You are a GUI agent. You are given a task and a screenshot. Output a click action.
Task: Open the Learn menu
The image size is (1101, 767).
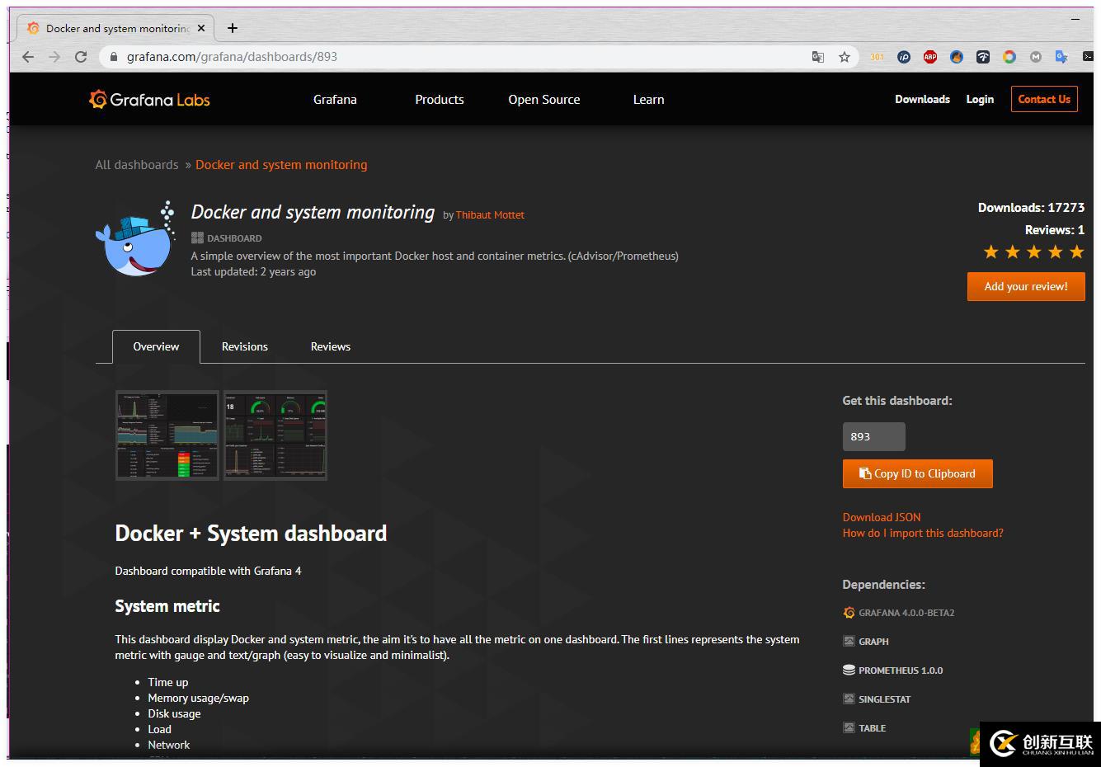coord(649,100)
